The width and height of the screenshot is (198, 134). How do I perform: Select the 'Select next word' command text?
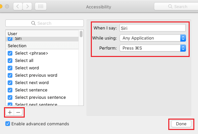(x=32, y=83)
